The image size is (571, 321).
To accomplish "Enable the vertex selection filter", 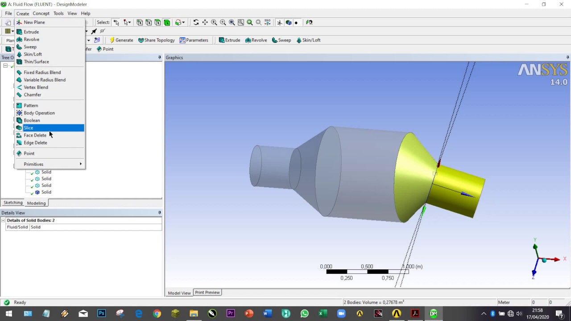I will 140,22.
